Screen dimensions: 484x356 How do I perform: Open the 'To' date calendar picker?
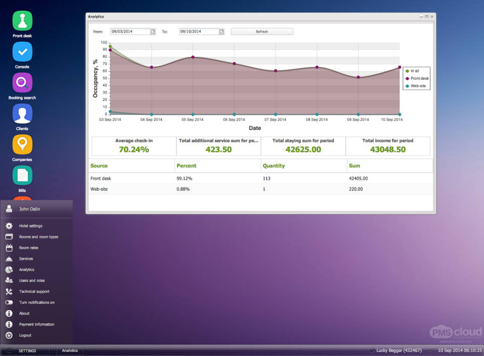coord(221,31)
